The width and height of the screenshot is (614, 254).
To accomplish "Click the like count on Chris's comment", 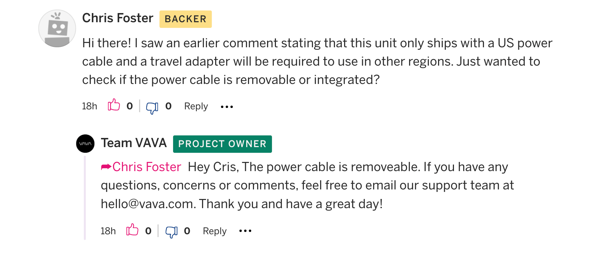I will click(130, 106).
